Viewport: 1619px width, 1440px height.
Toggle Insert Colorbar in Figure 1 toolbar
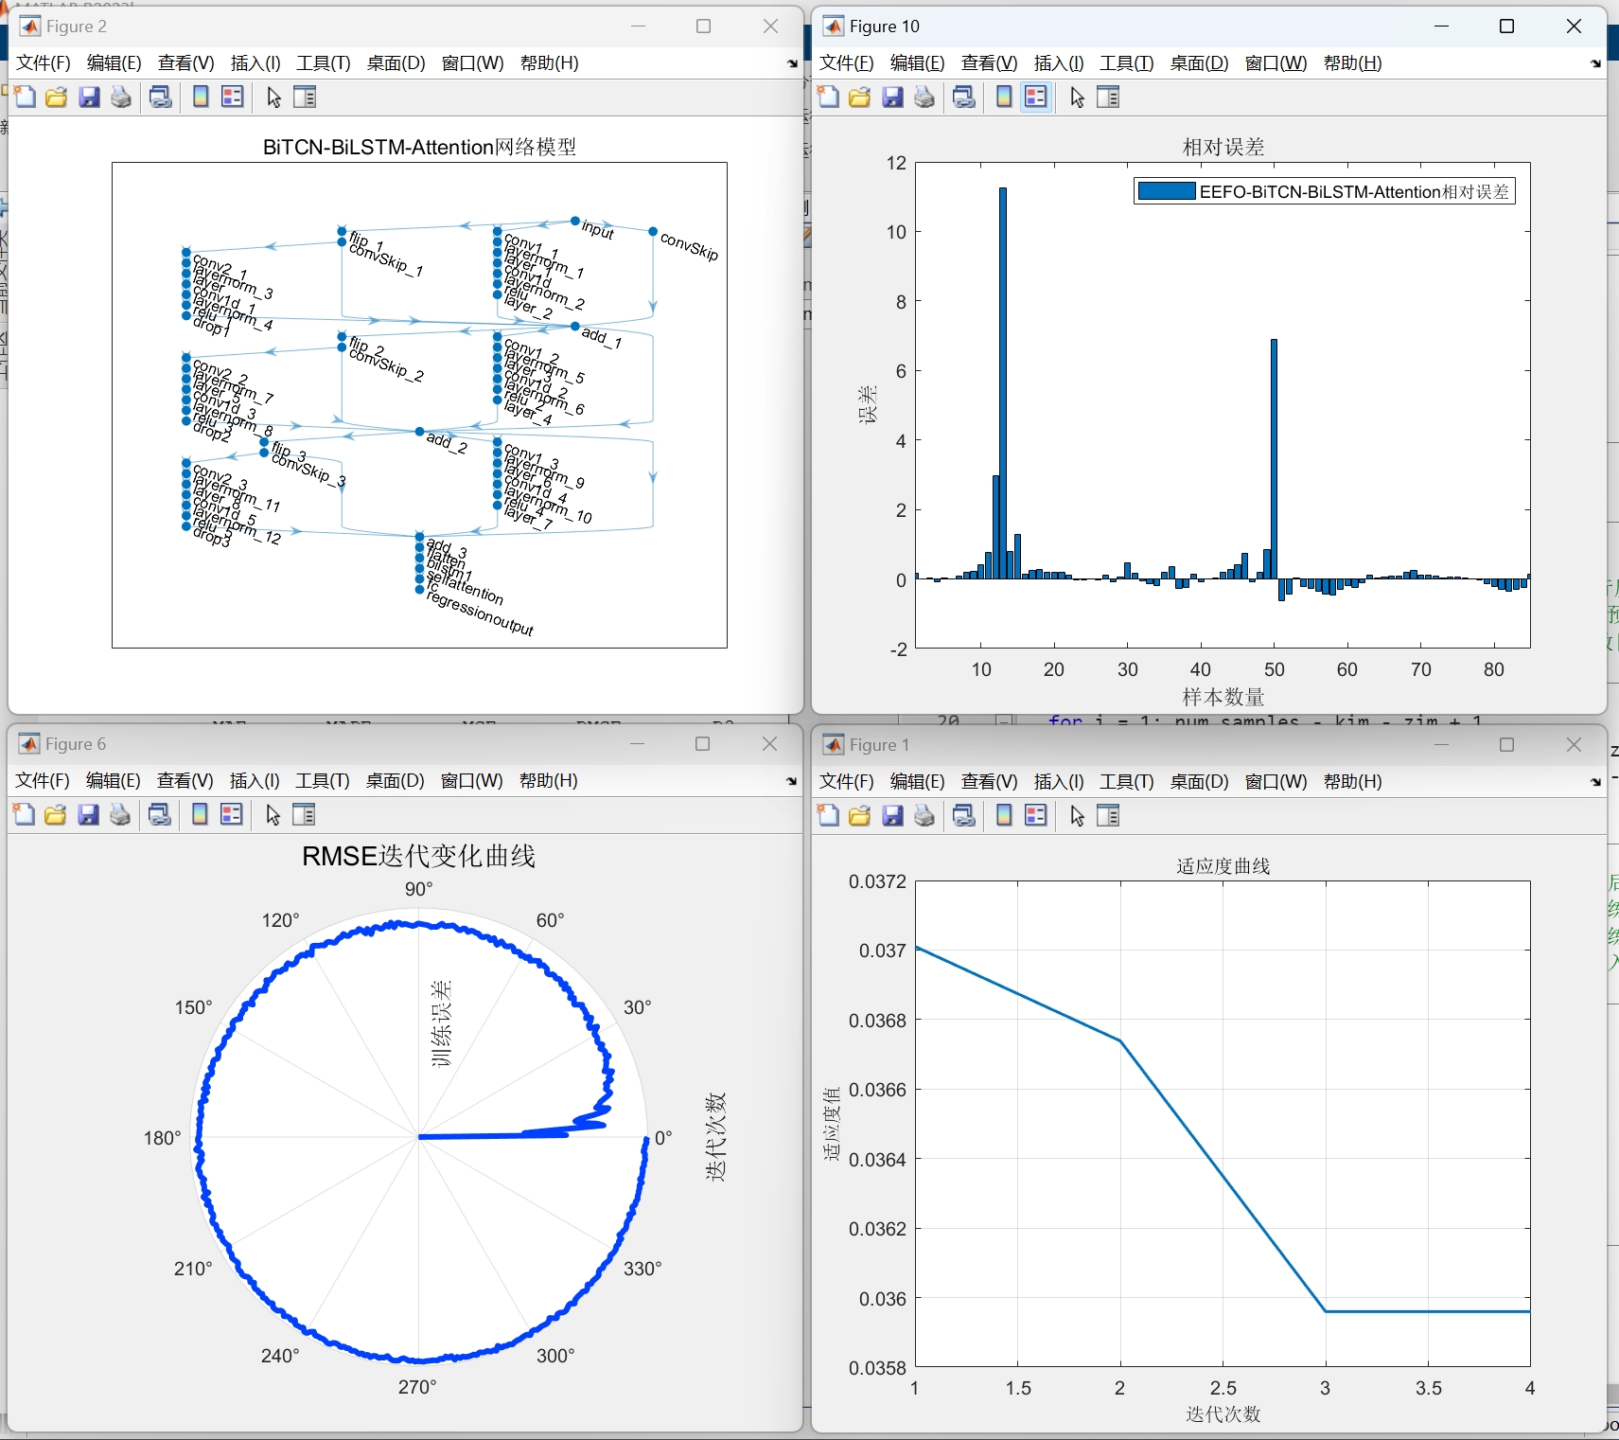pos(1004,815)
